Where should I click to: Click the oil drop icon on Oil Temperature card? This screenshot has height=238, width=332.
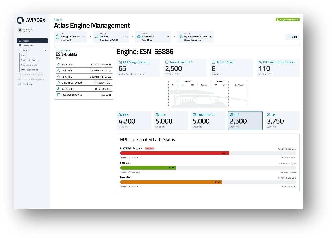pos(260,62)
